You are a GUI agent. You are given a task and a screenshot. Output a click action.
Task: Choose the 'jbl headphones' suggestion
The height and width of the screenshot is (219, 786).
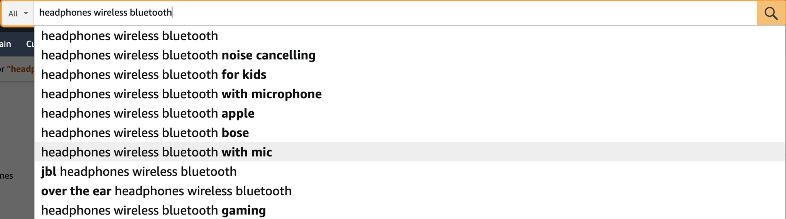pyautogui.click(x=410, y=171)
